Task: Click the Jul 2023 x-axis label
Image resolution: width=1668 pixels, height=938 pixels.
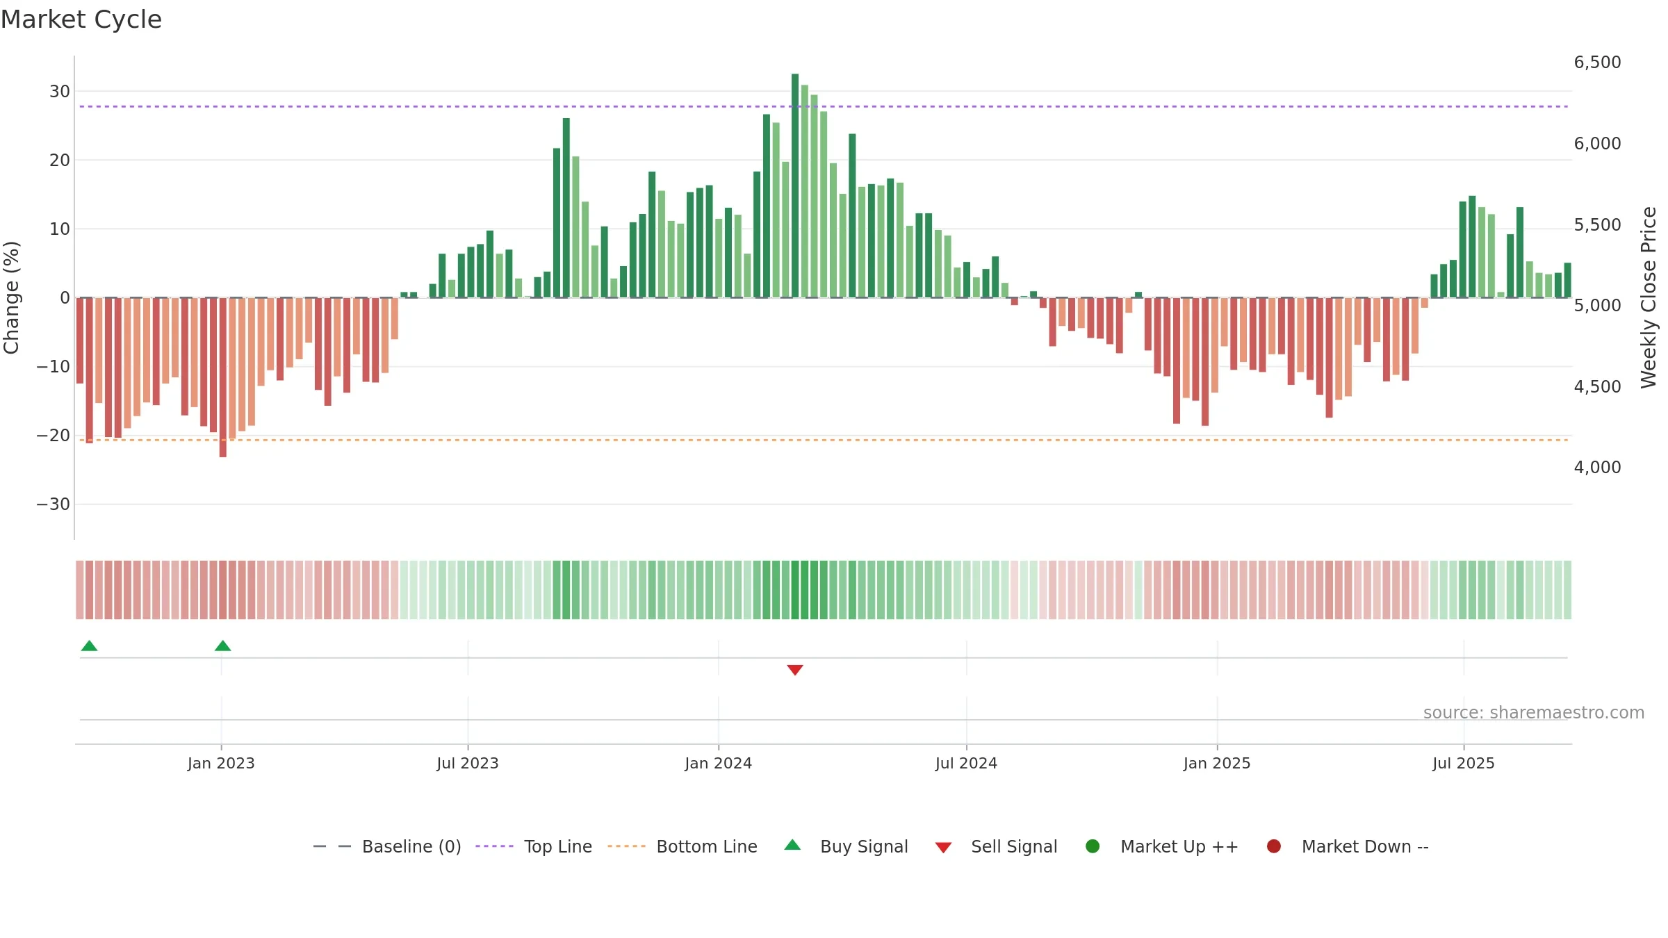Action: pyautogui.click(x=468, y=764)
